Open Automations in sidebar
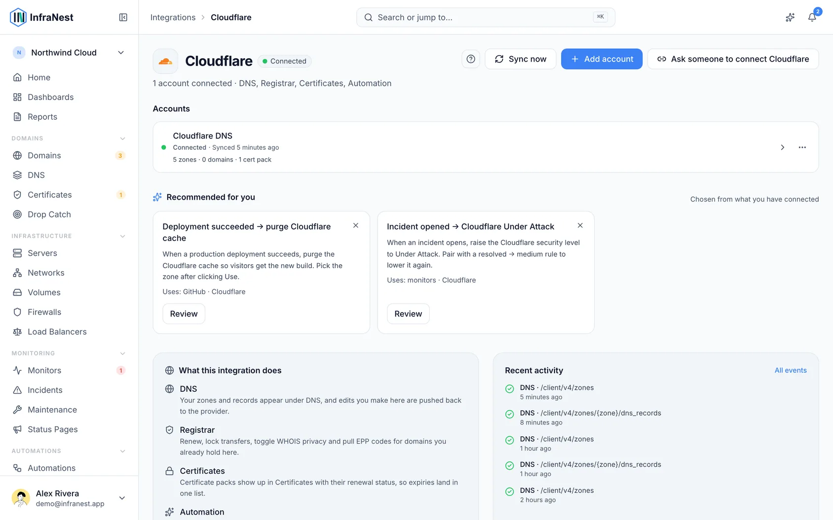 coord(69,468)
